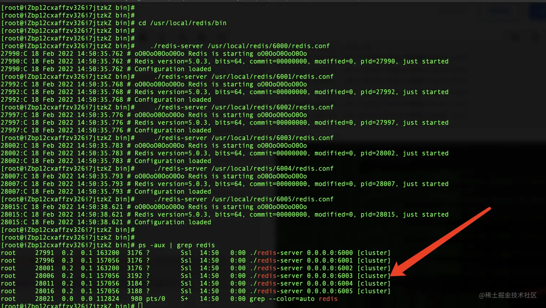Click the '/usr/local/redis/6000/redis.conf' path

pyautogui.click(x=269, y=46)
